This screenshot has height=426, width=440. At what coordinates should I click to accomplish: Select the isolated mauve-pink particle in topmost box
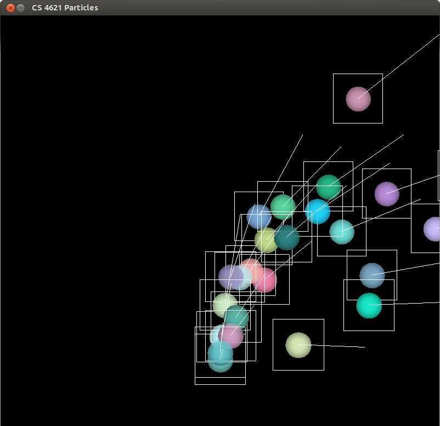click(358, 99)
